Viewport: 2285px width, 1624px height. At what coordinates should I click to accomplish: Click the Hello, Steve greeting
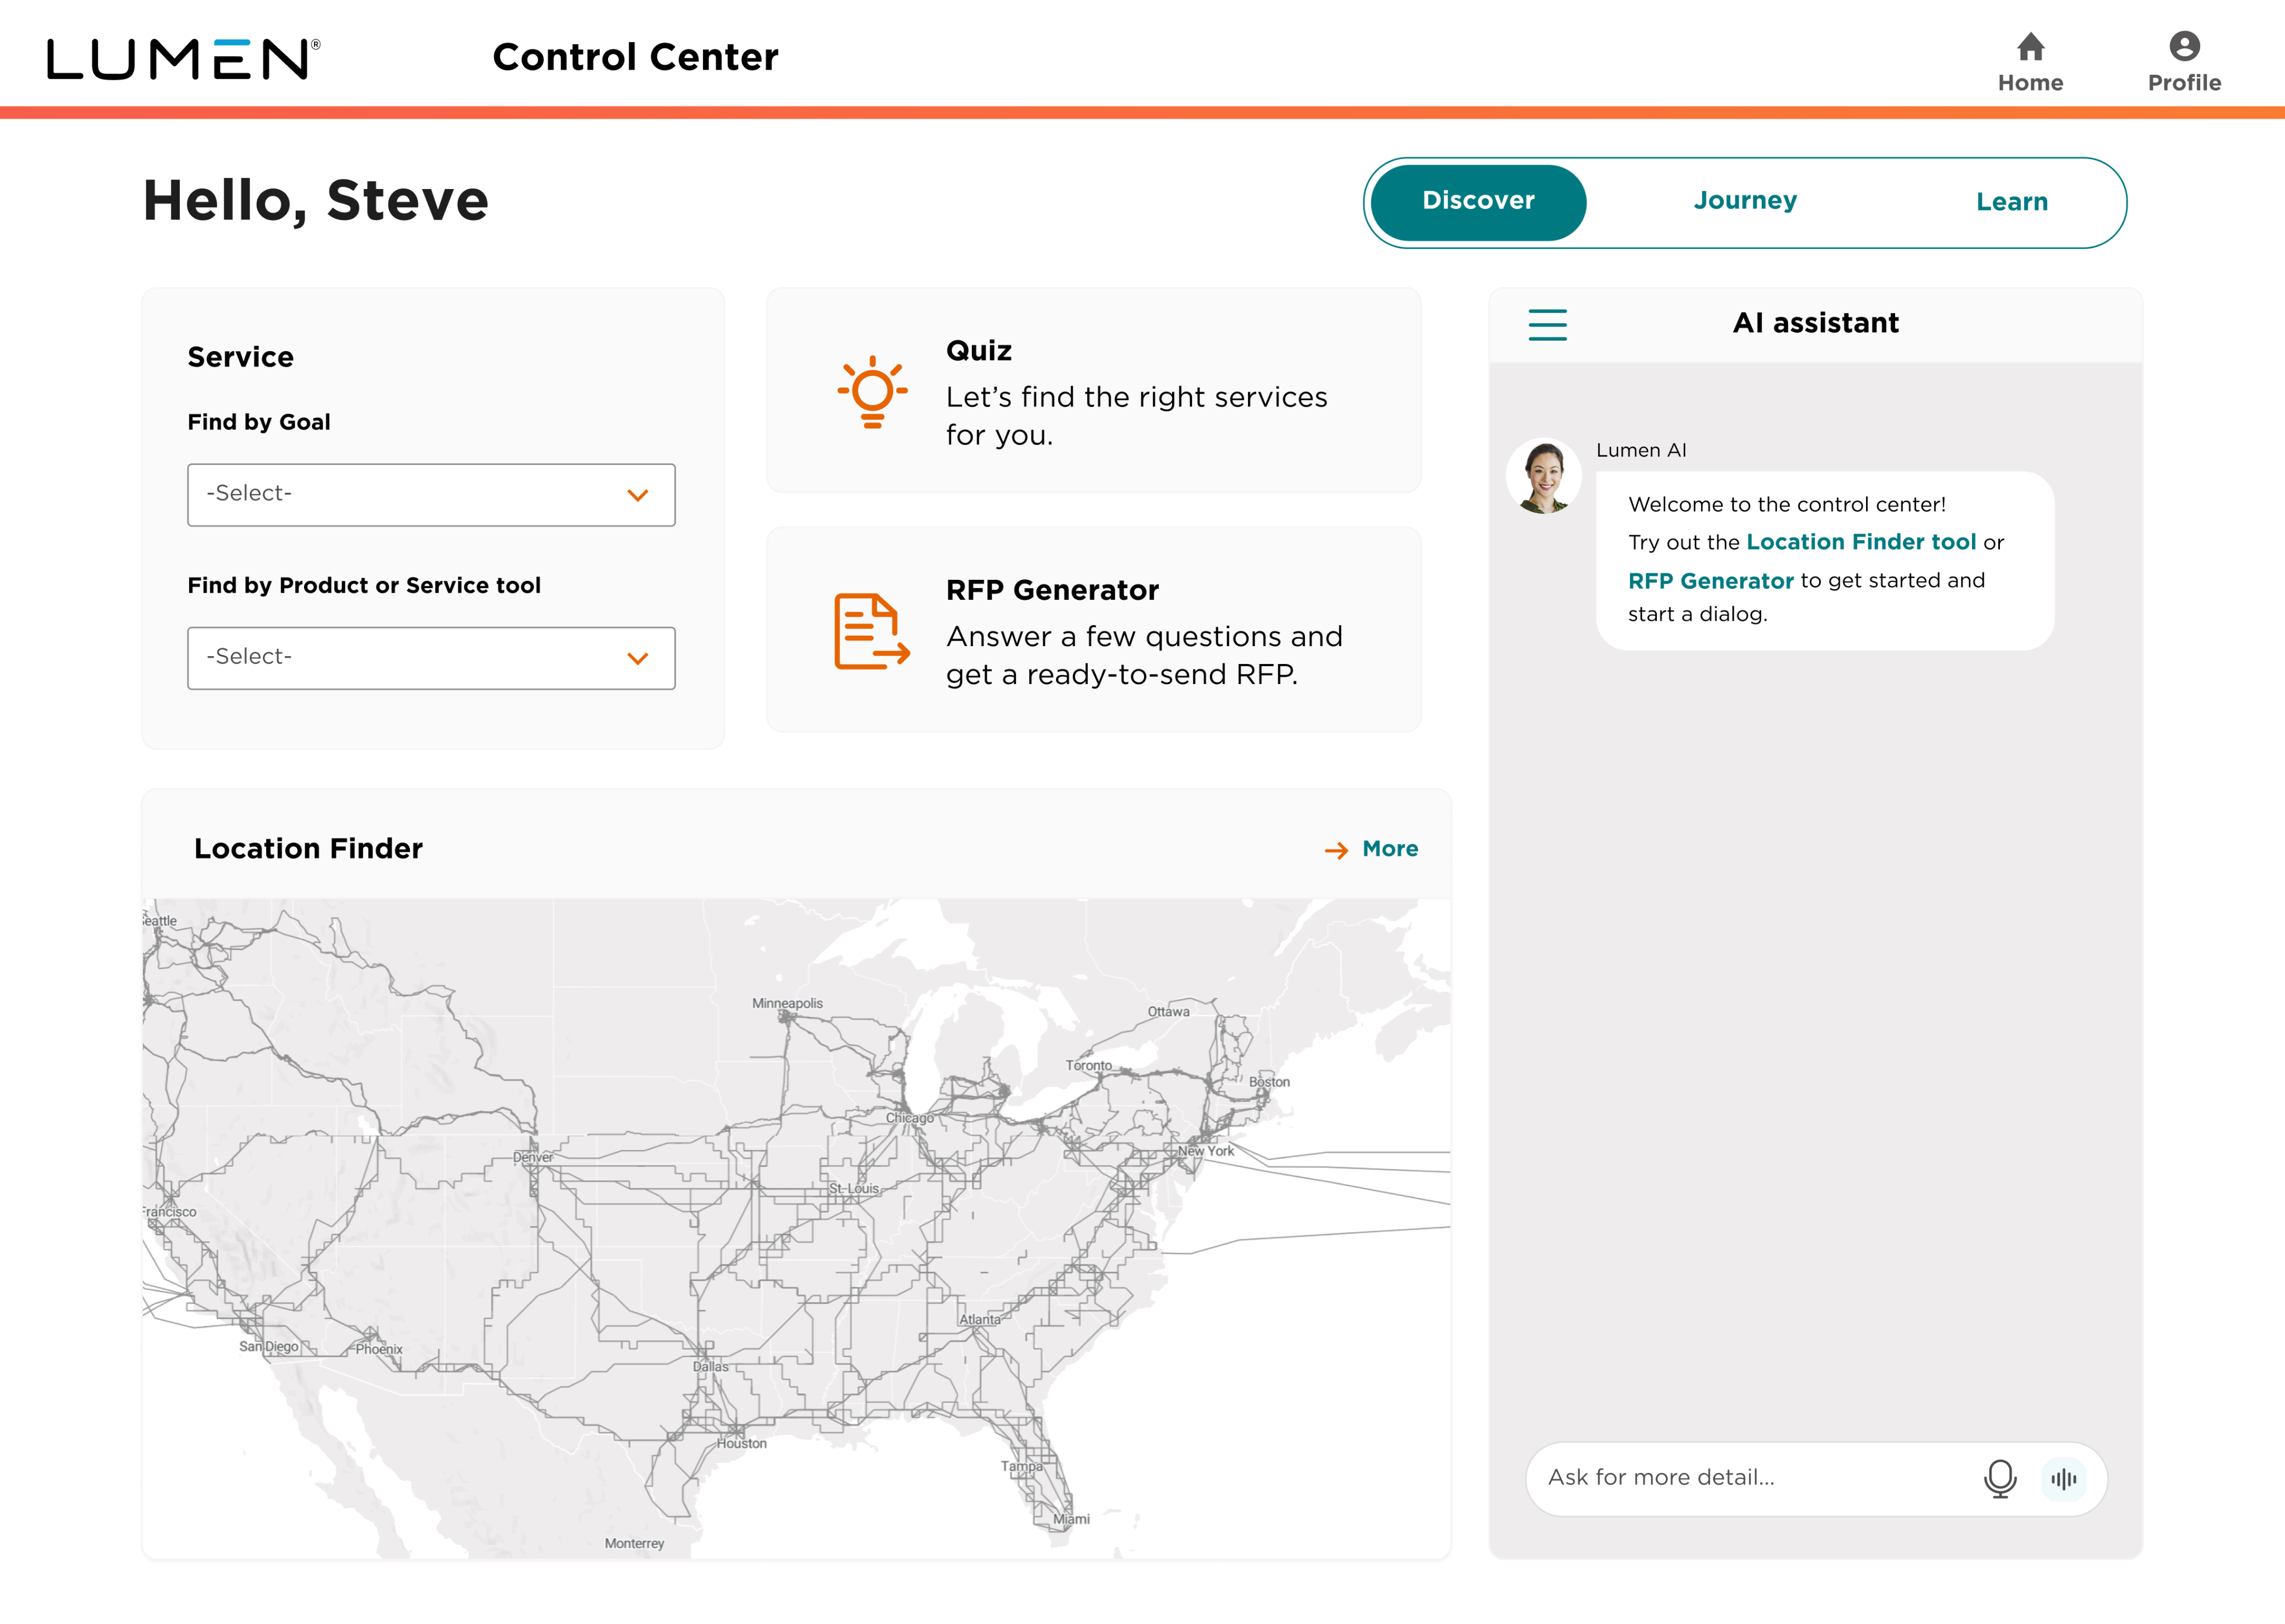(x=316, y=201)
